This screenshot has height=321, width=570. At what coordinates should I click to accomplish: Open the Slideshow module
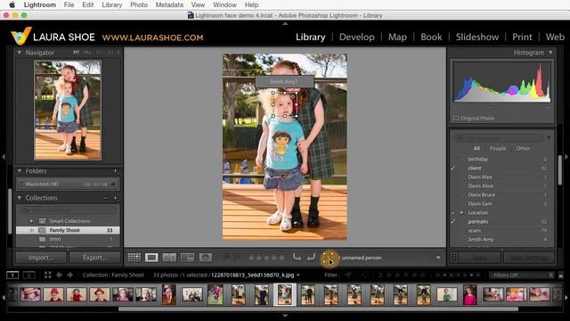point(477,37)
